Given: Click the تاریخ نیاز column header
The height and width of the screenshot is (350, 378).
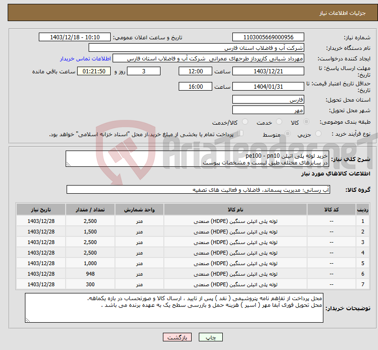Looking at the screenshot, I should [41, 210].
